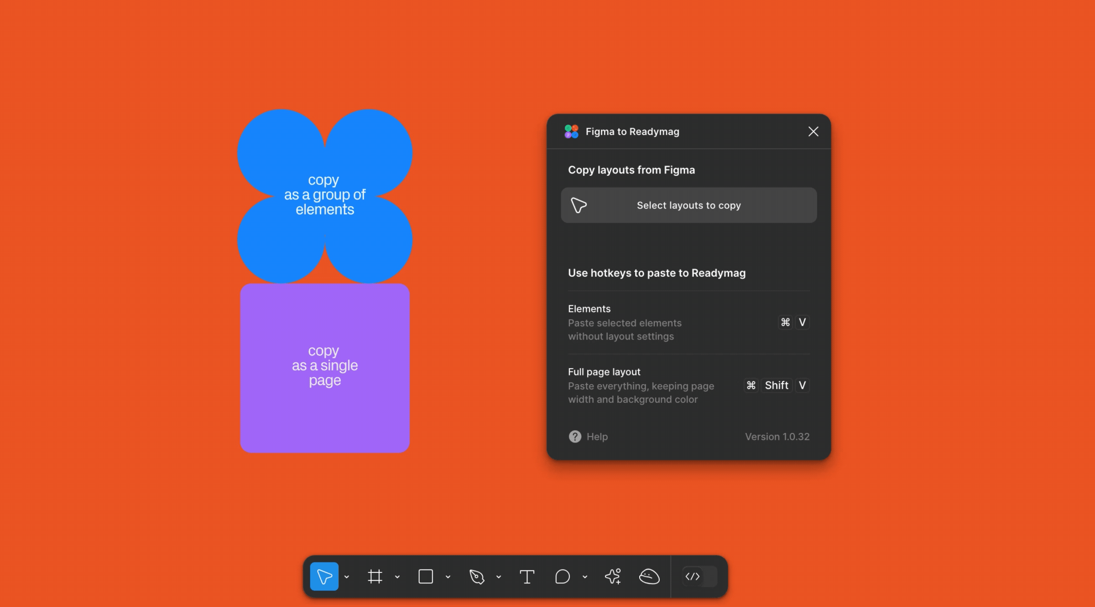Open Pen tool dropdown arrow
Screen dimensions: 1095x607
(x=499, y=577)
